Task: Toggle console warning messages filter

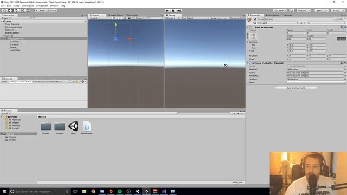Action: click(78, 82)
